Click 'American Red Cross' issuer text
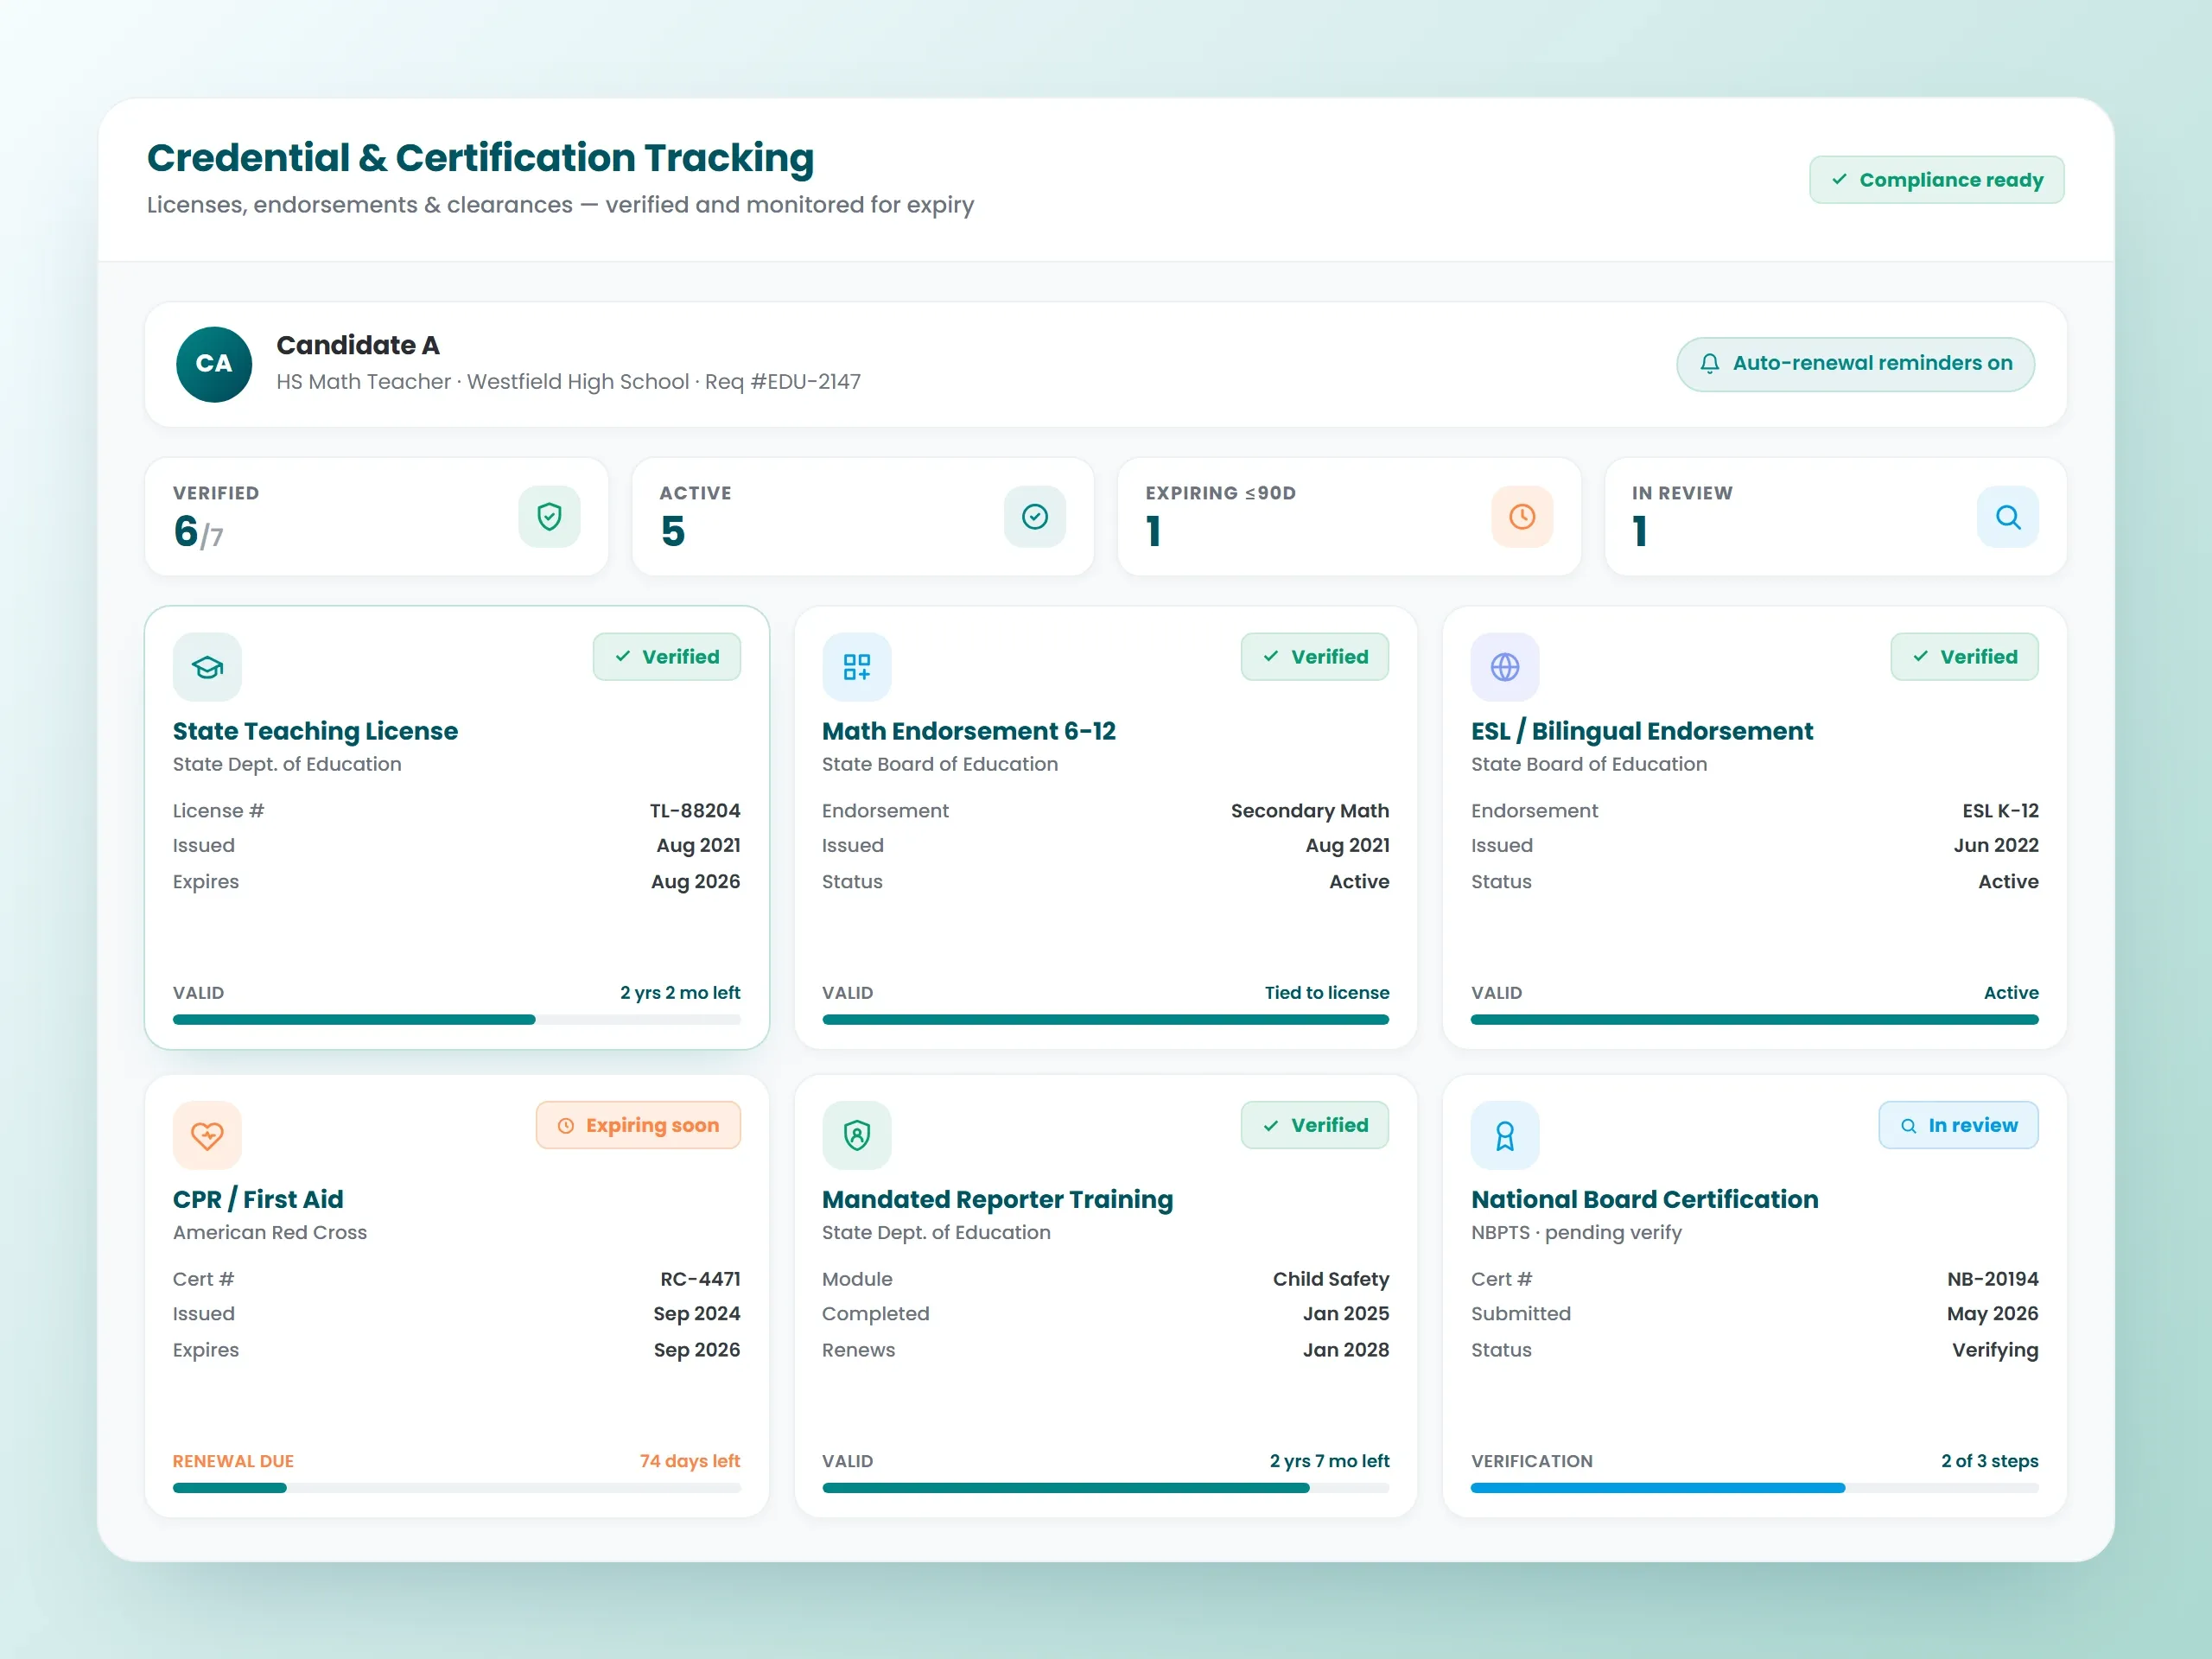This screenshot has height=1659, width=2212. click(x=270, y=1233)
